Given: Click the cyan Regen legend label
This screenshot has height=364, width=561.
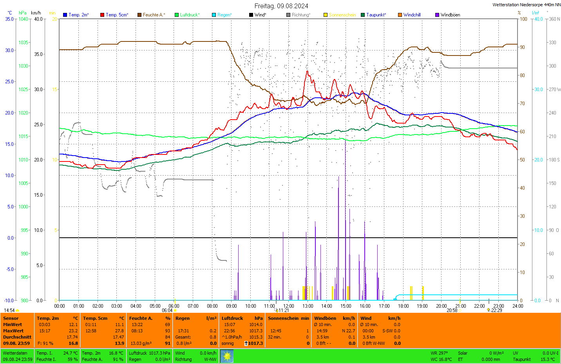Looking at the screenshot, I should pos(224,15).
